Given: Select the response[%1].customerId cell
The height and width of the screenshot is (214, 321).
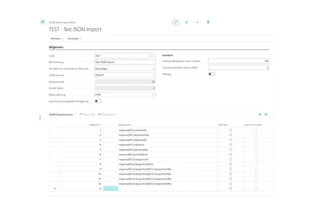Looking at the screenshot, I should coord(132,130).
